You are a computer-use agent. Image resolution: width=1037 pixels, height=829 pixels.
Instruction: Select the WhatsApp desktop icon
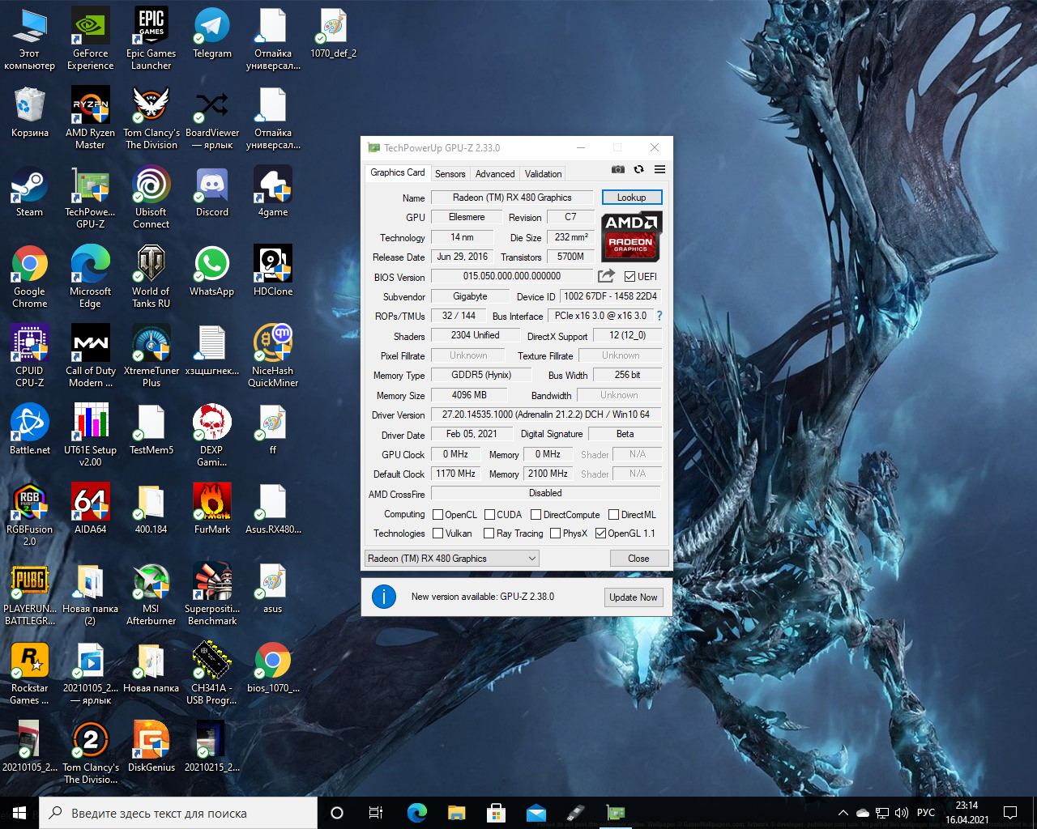click(212, 272)
